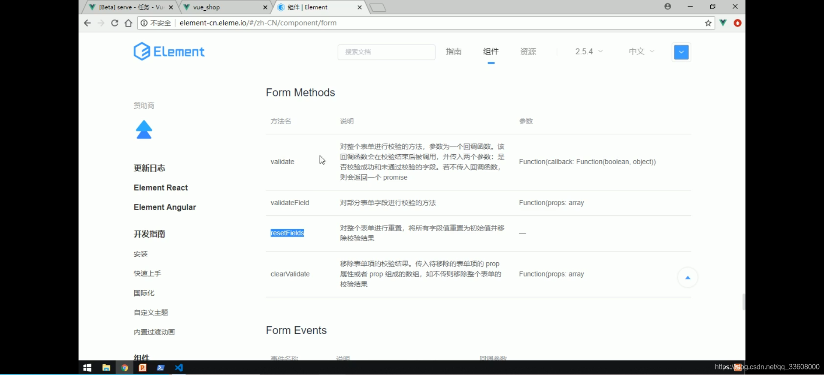Click the 参数 column header
824x375 pixels.
point(526,121)
